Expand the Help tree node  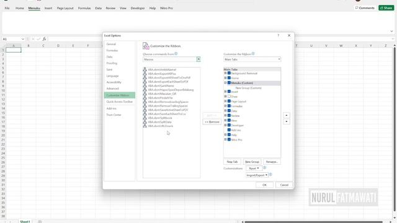(x=225, y=135)
